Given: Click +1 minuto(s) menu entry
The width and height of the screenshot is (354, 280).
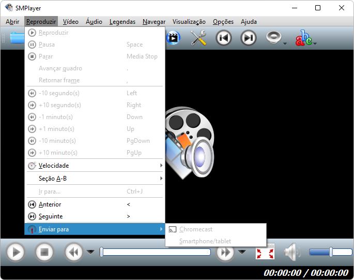Looking at the screenshot, I should (95, 129).
